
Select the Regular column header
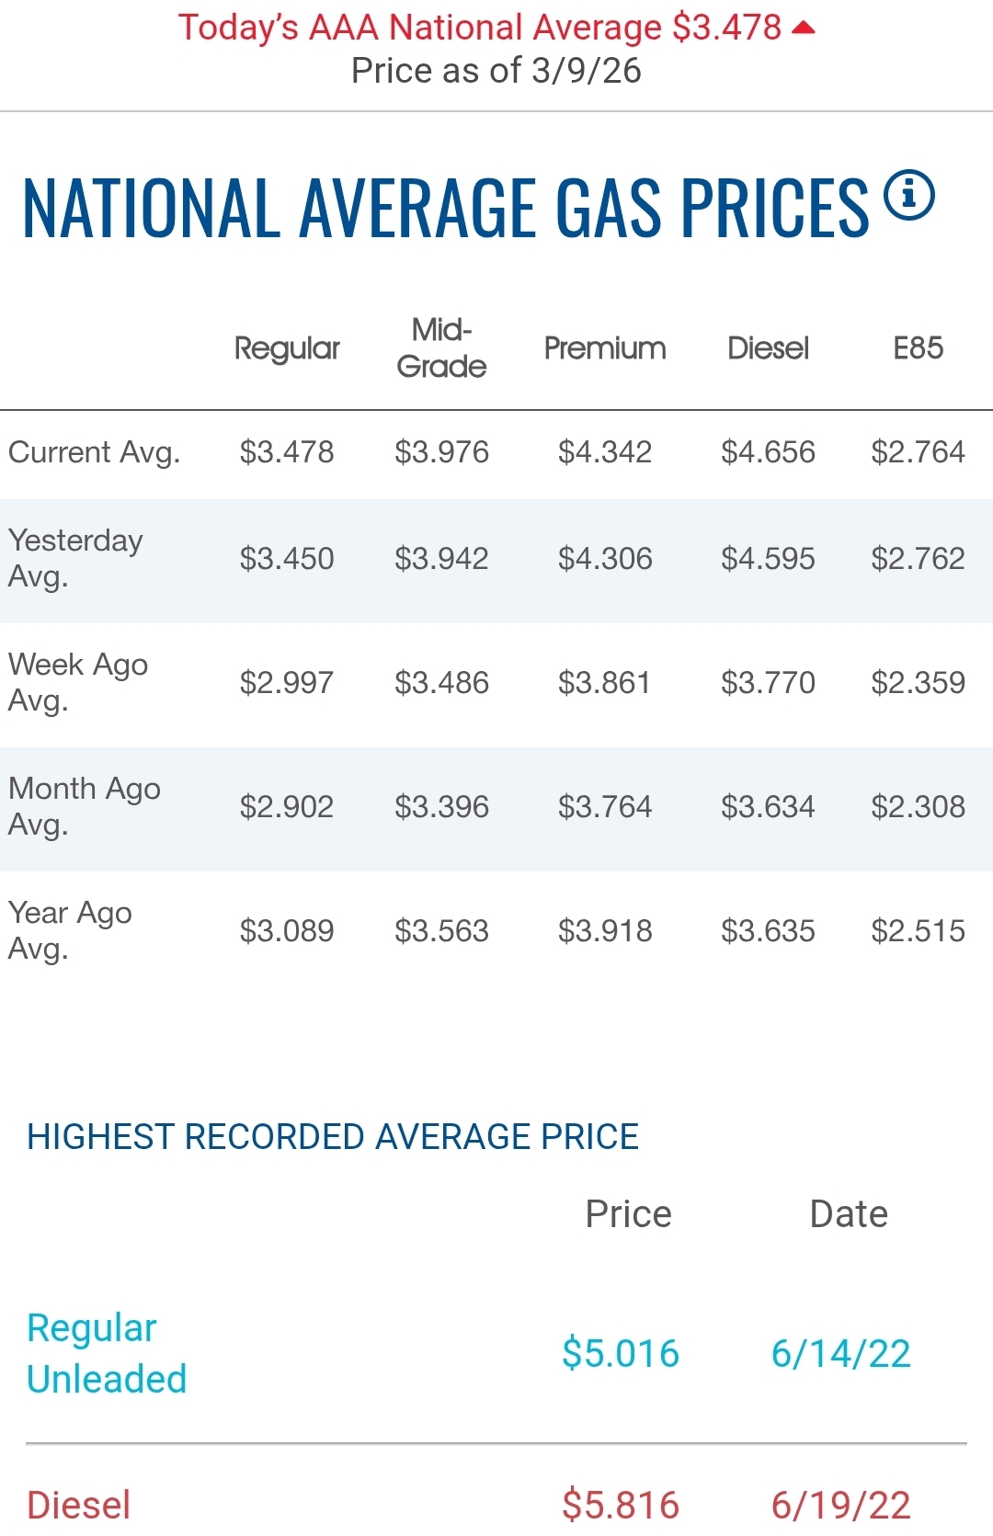pyautogui.click(x=287, y=348)
